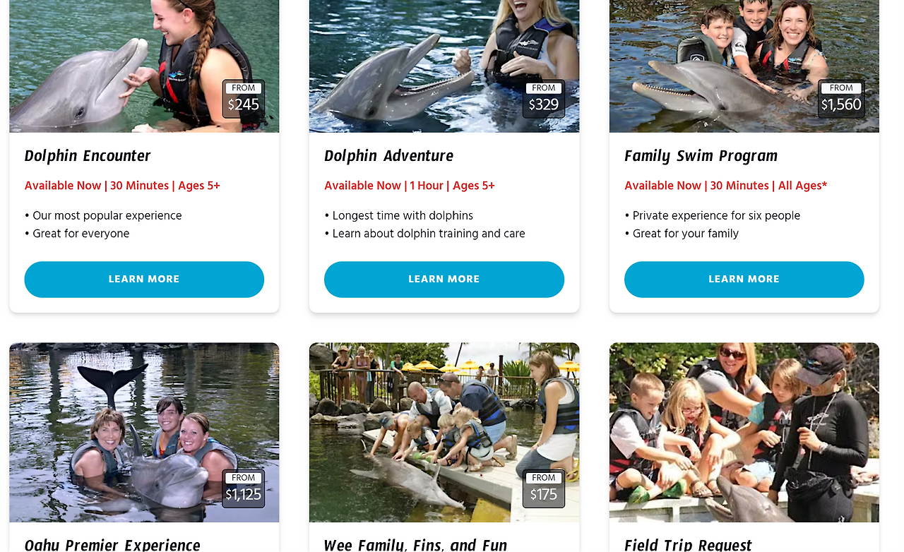Click the $245 price badge on Dolphin Encounter
This screenshot has height=552, width=904.
pyautogui.click(x=243, y=99)
